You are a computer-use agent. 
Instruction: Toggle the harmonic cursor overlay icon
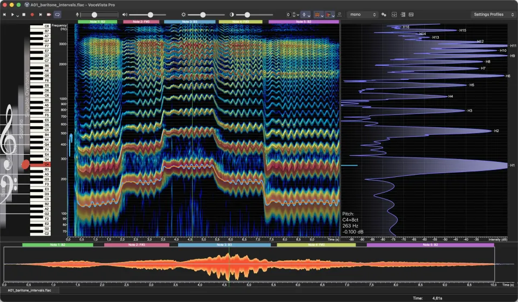click(x=304, y=15)
